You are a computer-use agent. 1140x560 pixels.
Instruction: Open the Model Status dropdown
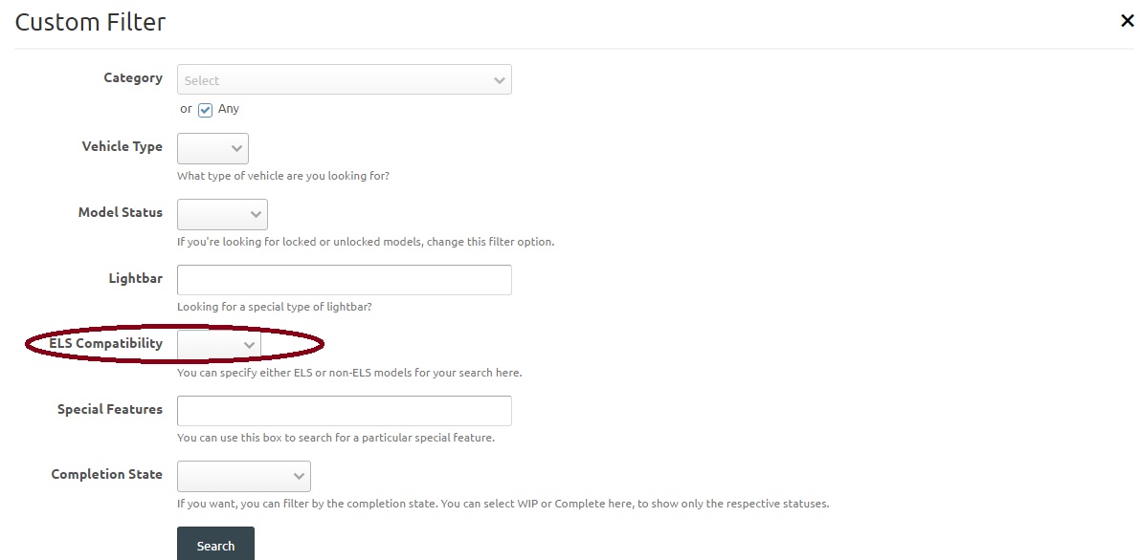pyautogui.click(x=222, y=214)
